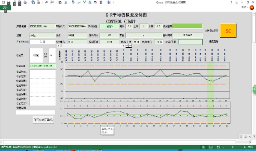Click the highlighted green band on X chart
Screen dimensions: 256x151
click(210, 80)
